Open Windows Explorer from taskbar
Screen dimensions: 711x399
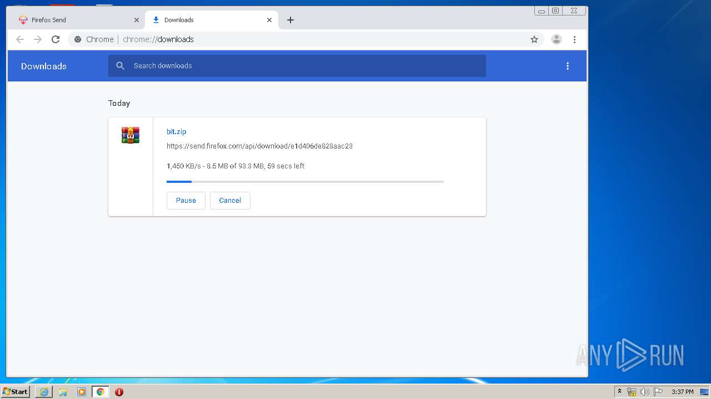63,392
